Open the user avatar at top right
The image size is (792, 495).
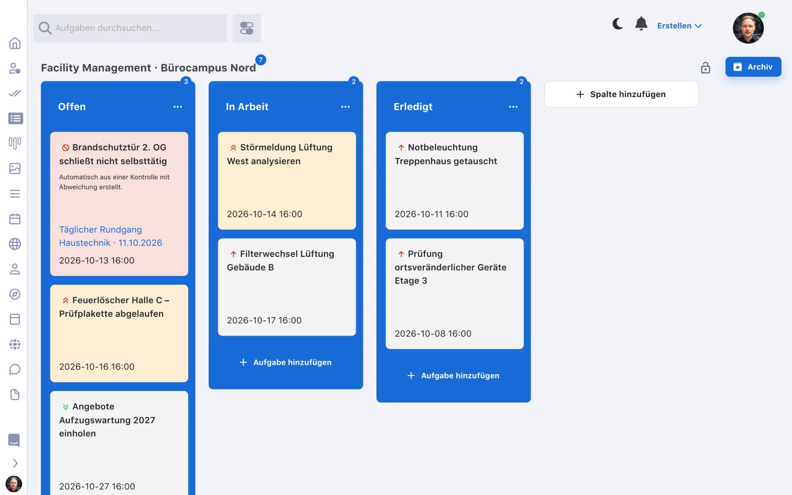[x=748, y=28]
